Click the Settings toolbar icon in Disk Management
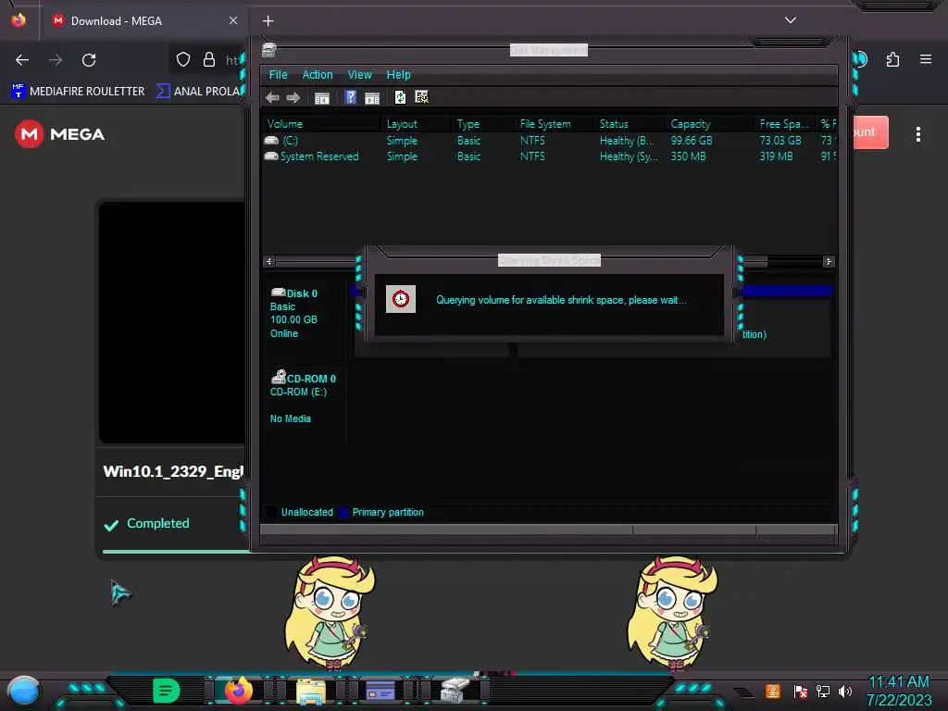This screenshot has height=711, width=948. click(x=421, y=97)
